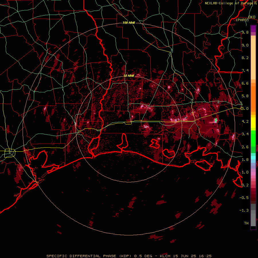The image size is (258, 258).
Task: Select the 1.8 scale value
Action: 245,159
